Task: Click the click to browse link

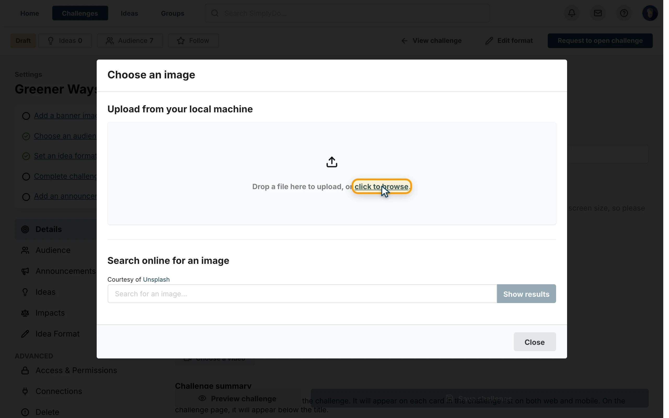Action: (381, 187)
